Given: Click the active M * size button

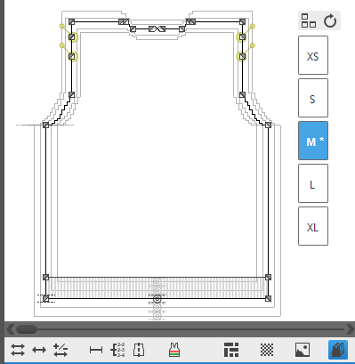Looking at the screenshot, I should coord(313,141).
